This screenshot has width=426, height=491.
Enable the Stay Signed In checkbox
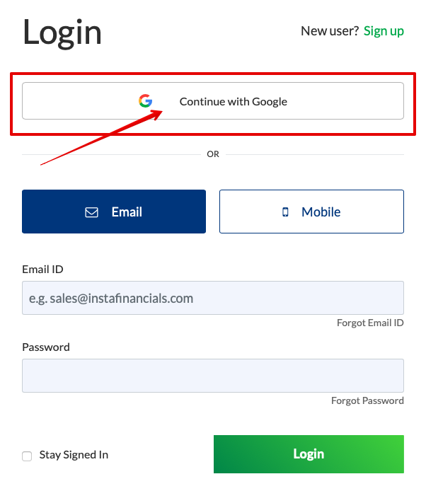click(x=27, y=456)
